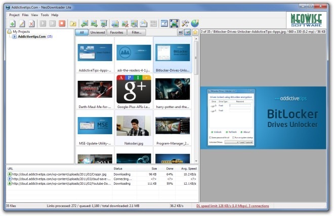Viewport: 334px width, 216px height.
Task: Click the play icon beside Addictivetips.Com project
Action: (15, 36)
